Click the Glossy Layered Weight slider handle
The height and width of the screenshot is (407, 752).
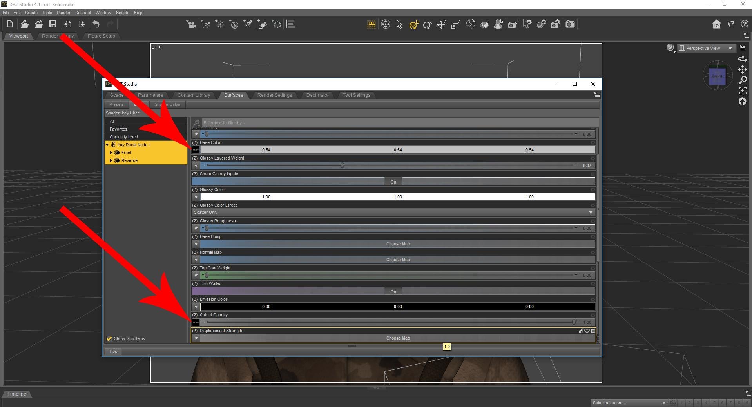point(342,165)
